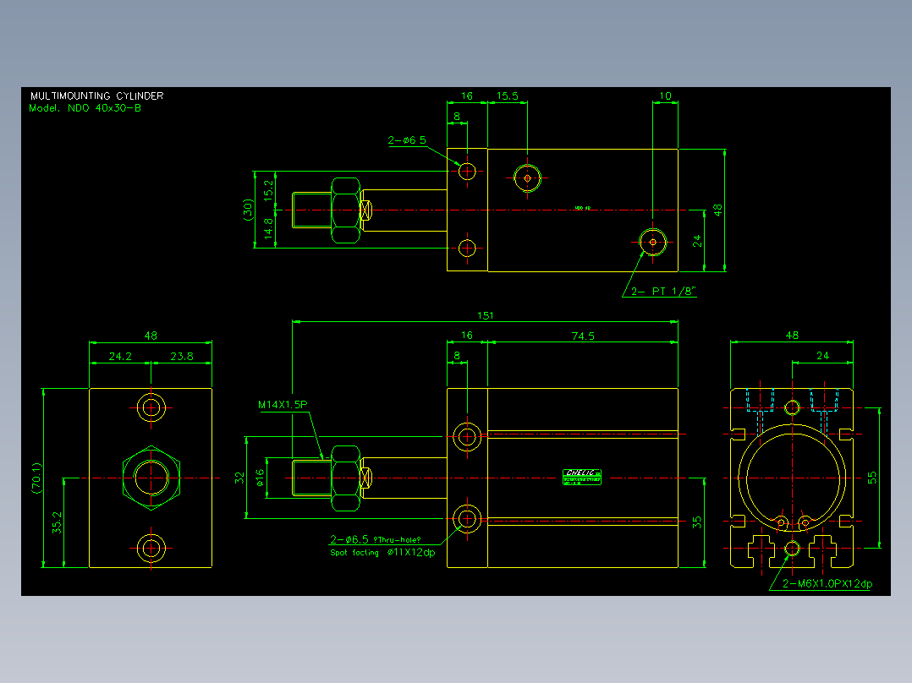The image size is (912, 683).
Task: Select the "Spot facing ø11X12dp" note
Action: click(x=382, y=552)
